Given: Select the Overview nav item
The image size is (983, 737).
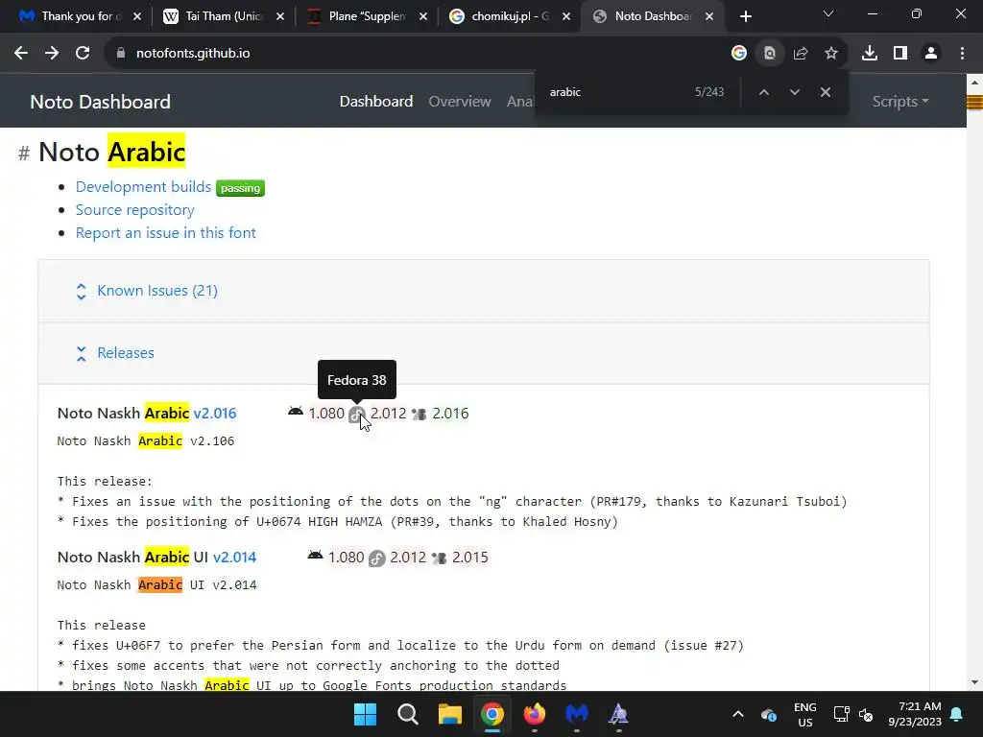Looking at the screenshot, I should point(460,101).
